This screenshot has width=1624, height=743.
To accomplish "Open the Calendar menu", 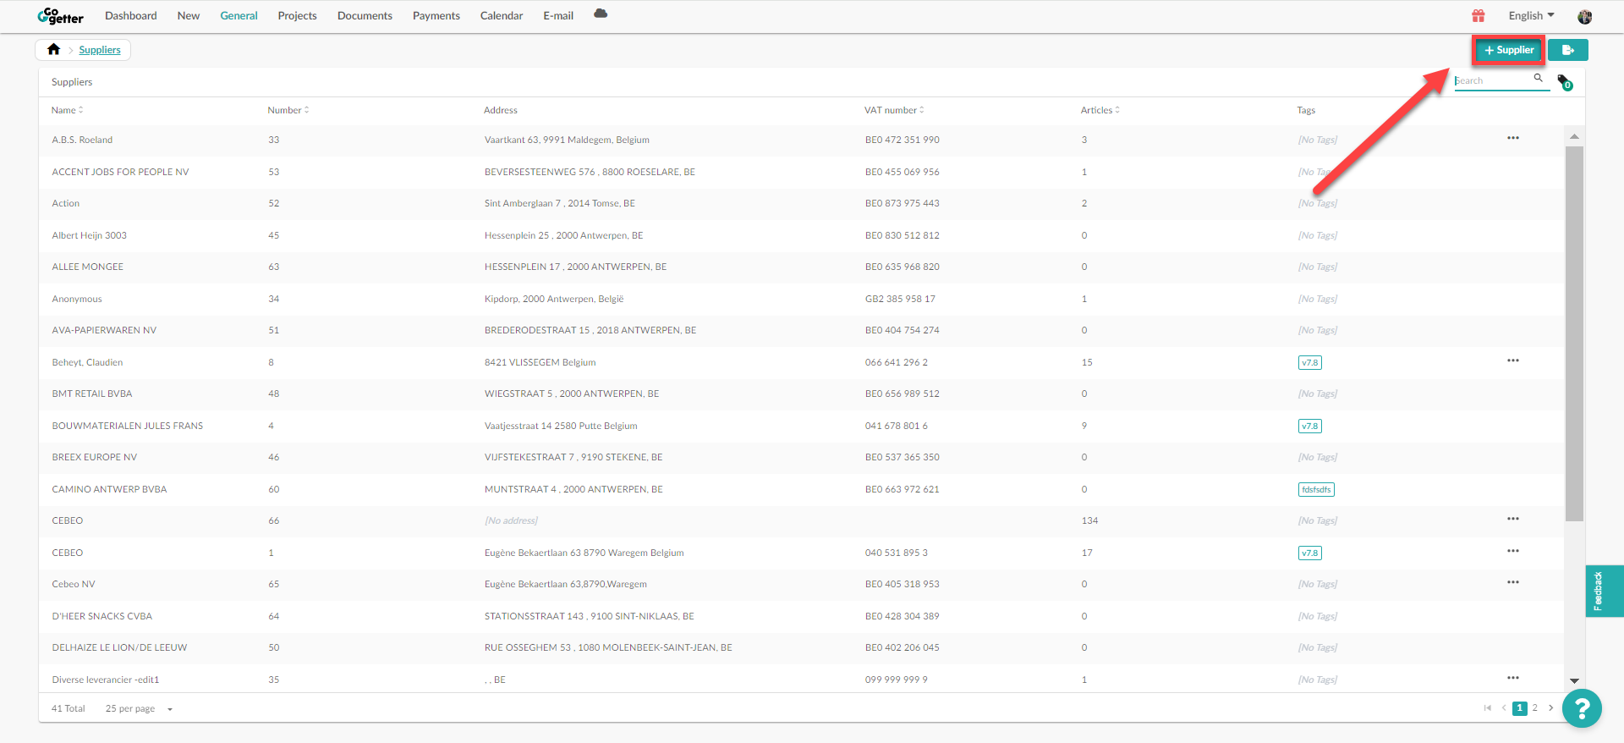I will click(502, 16).
